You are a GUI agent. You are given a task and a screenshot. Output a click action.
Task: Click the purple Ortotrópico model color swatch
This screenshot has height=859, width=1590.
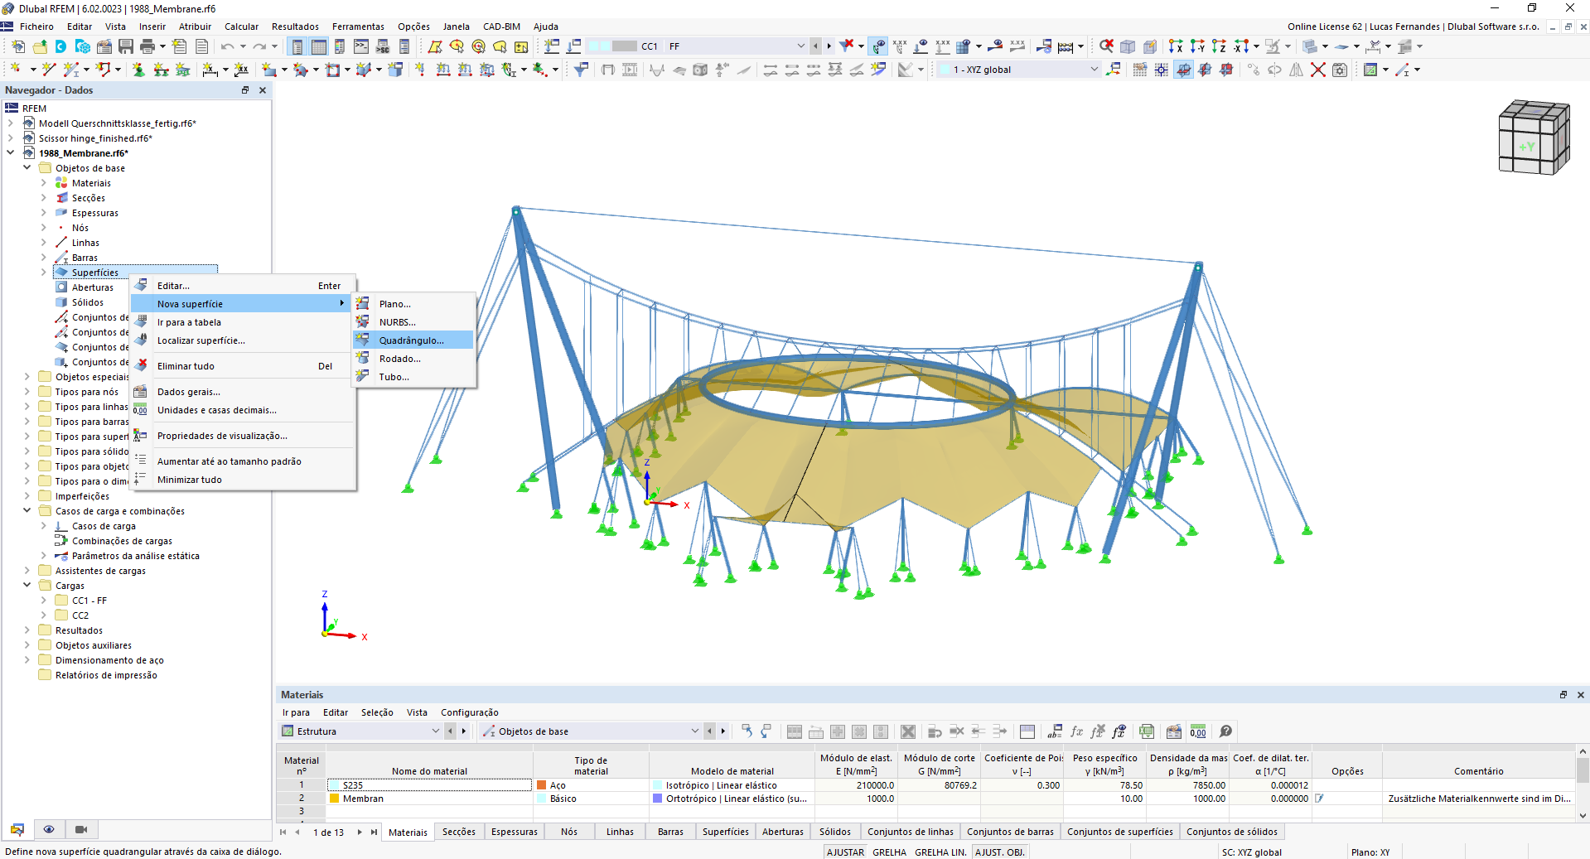[x=657, y=799]
